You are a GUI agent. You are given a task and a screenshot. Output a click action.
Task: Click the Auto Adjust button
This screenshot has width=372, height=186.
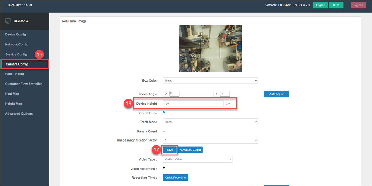[x=276, y=94]
